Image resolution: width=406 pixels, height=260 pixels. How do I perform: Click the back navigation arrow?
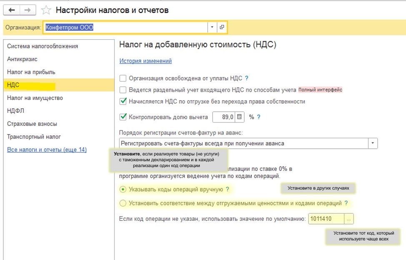(12, 10)
